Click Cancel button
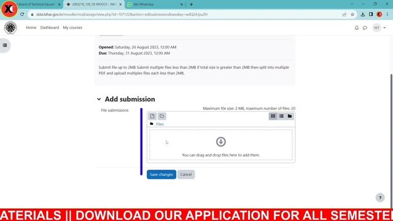The height and width of the screenshot is (221, 393). coord(186,174)
